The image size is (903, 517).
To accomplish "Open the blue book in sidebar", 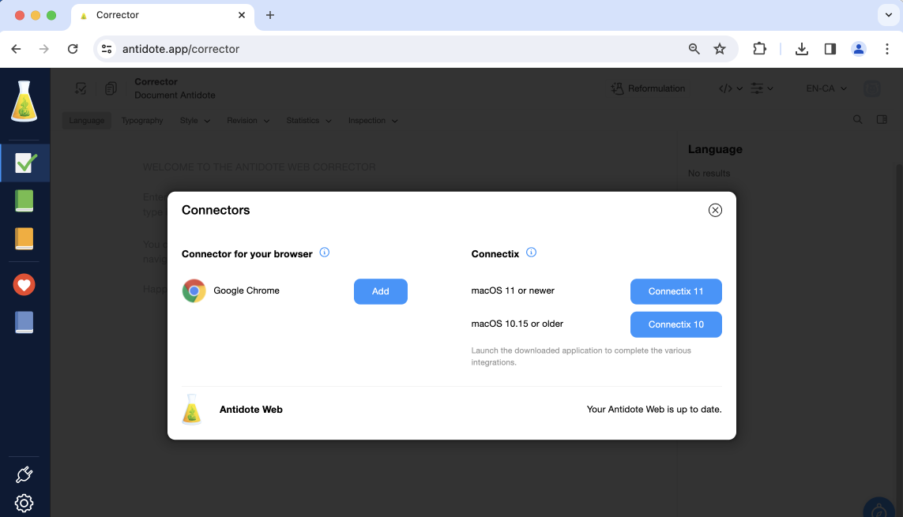I will [24, 322].
